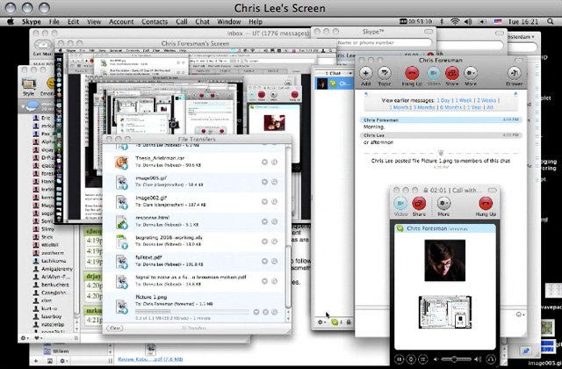Click the magnifier icon on response.html row

[x=274, y=221]
